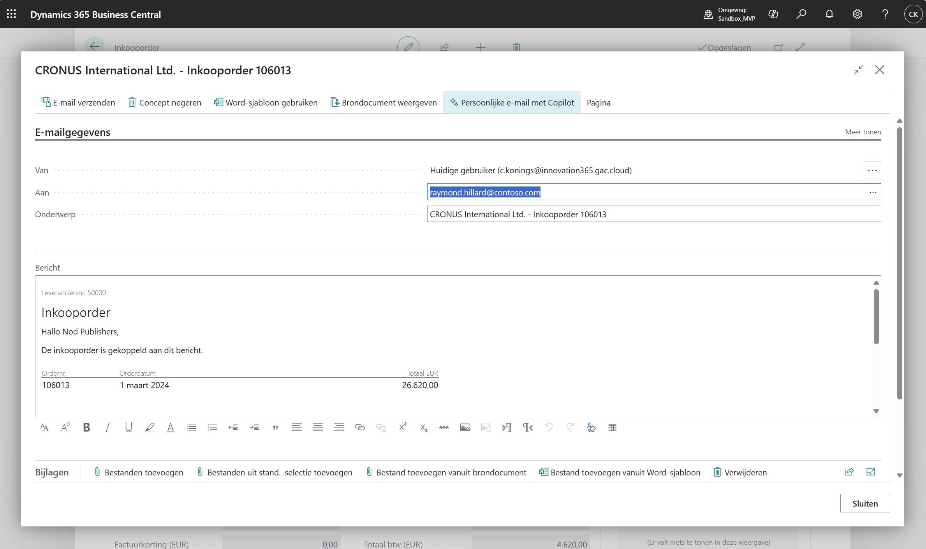Click E-mail verzenden
Screen dimensions: 926x549
[x=78, y=102]
